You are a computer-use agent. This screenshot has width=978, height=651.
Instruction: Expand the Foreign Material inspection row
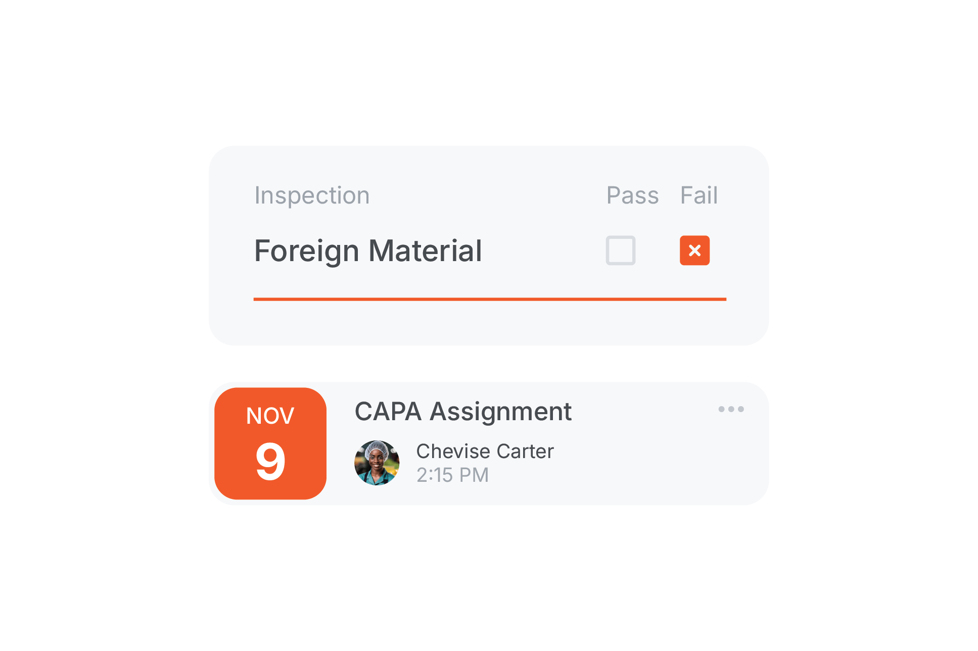pos(368,251)
